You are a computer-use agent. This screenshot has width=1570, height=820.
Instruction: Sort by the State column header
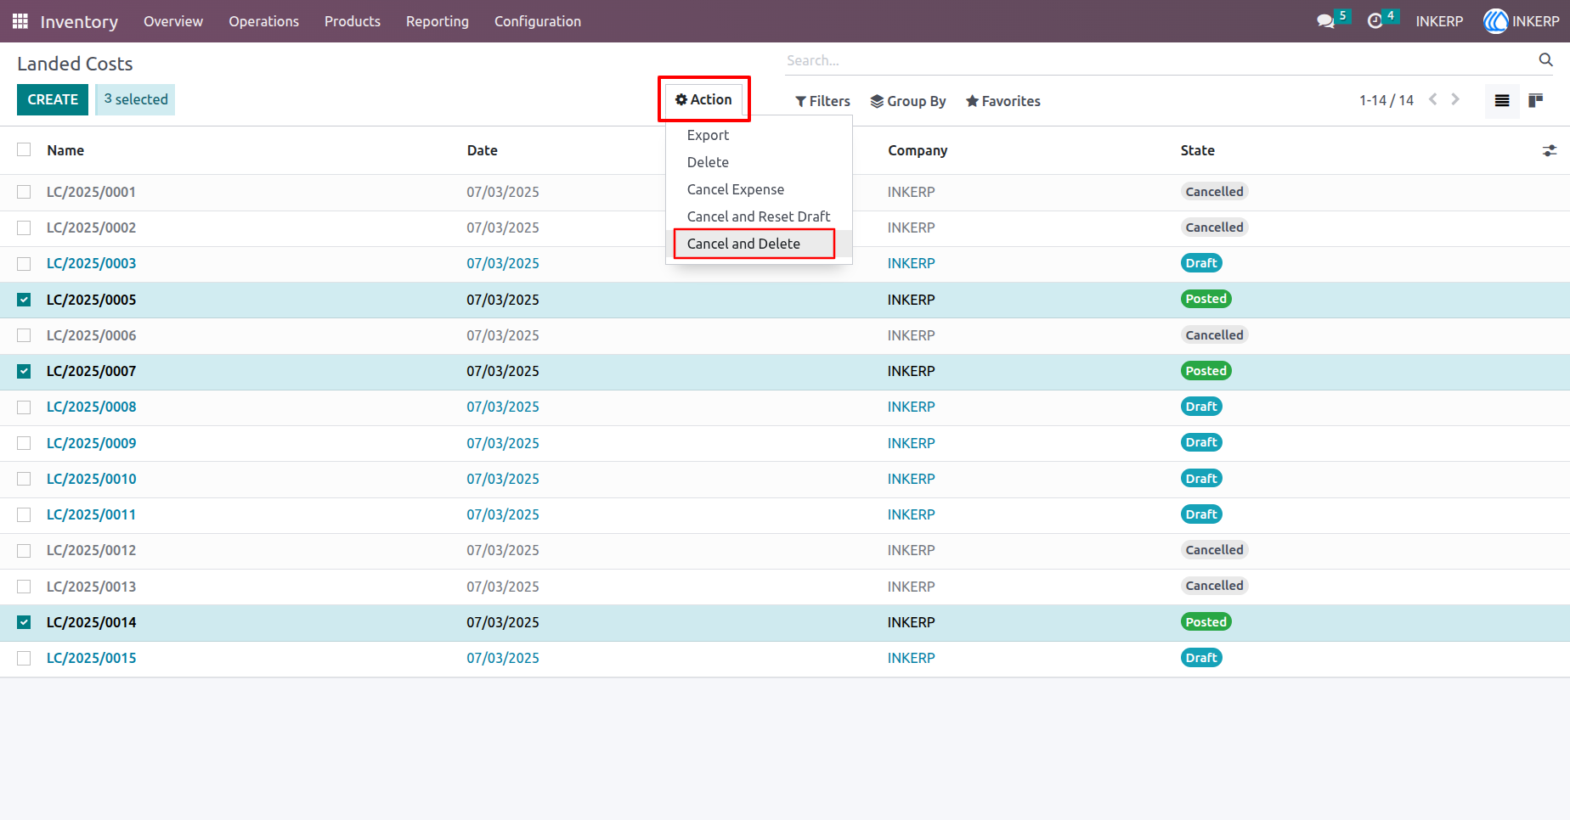pyautogui.click(x=1198, y=150)
